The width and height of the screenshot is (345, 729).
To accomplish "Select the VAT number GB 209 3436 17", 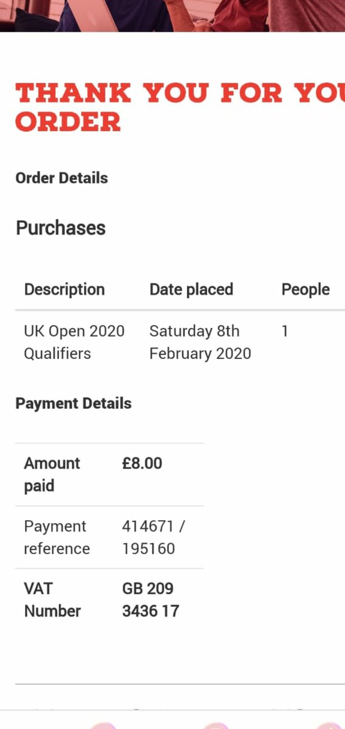I will (x=151, y=600).
